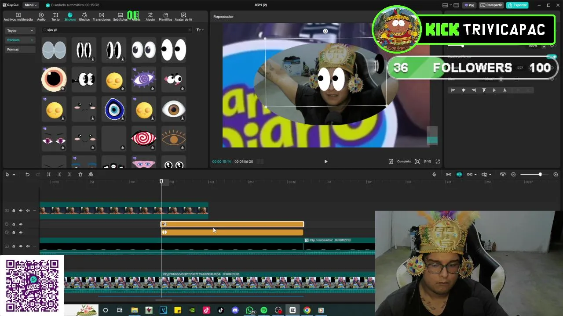Screen dimensions: 563x316
Task: Open the Menú dropdown
Action: click(30, 5)
